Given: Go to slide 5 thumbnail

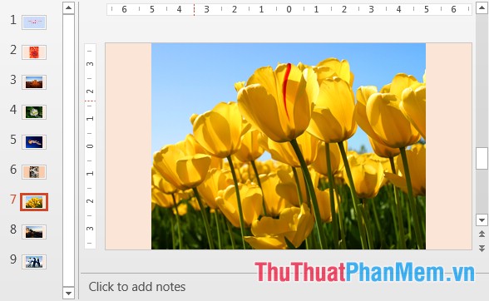Looking at the screenshot, I should [x=34, y=142].
